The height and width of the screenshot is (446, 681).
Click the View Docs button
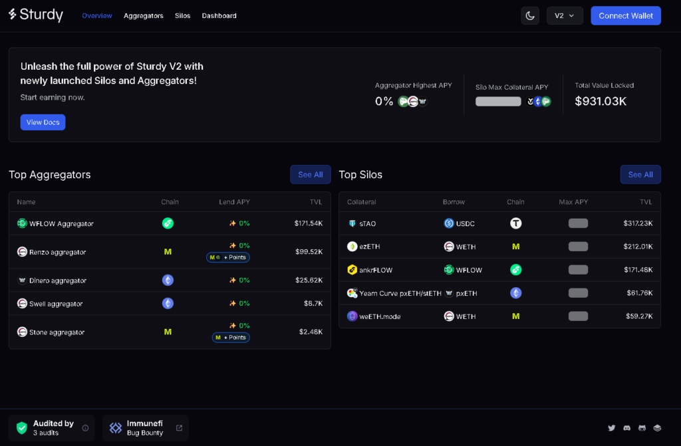coord(43,122)
